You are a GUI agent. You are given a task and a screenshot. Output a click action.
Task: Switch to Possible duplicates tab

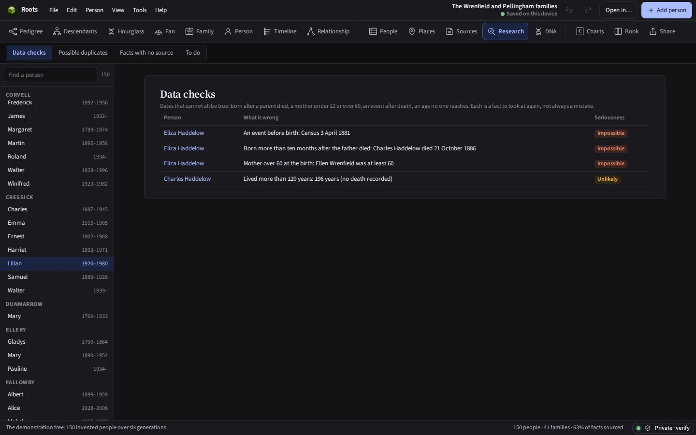(x=83, y=53)
